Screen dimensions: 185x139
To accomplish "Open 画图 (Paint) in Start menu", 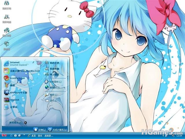I will click(x=10, y=85).
